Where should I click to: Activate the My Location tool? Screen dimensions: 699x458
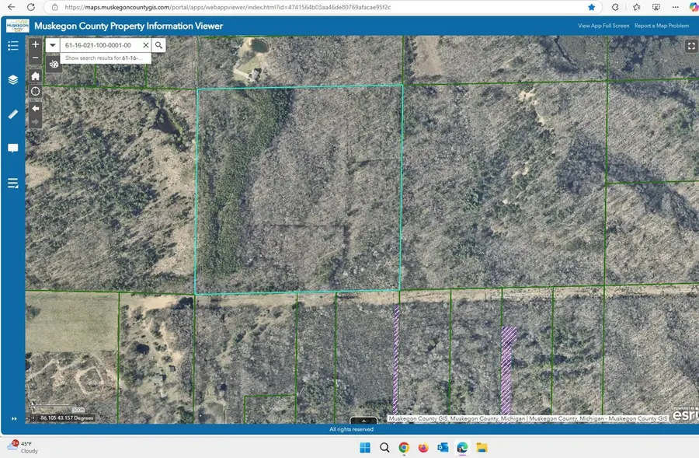[35, 91]
